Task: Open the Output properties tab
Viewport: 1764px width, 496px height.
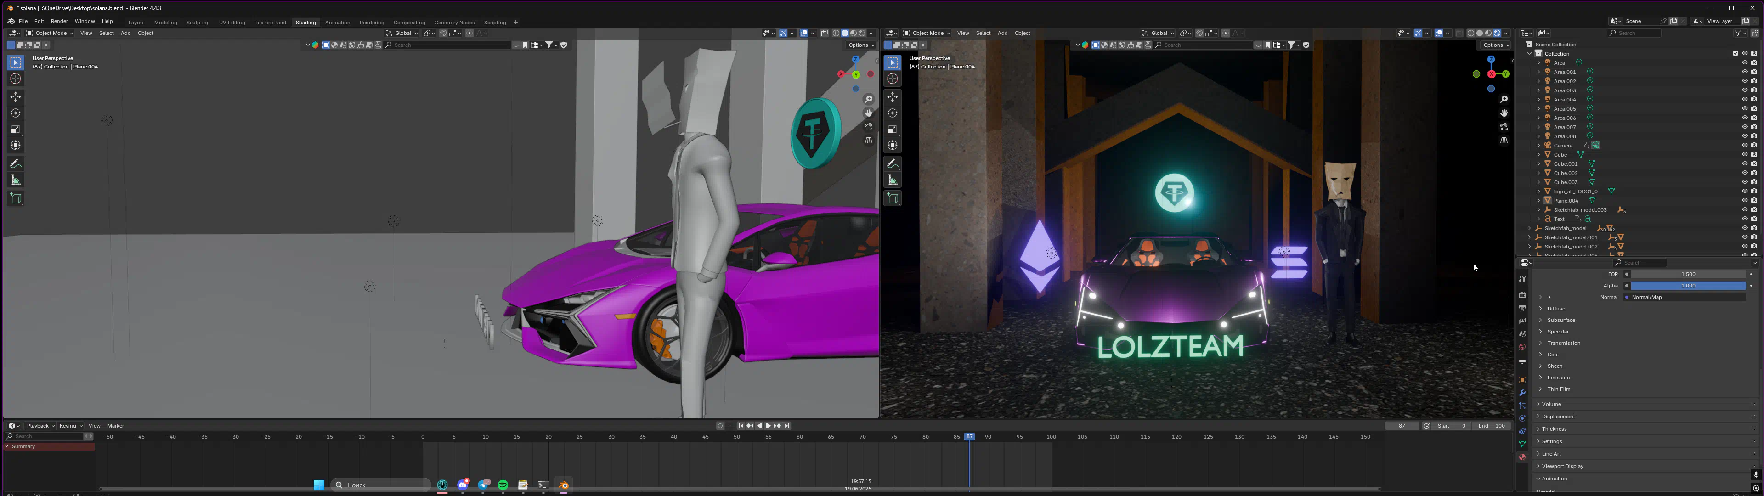Action: (1522, 308)
